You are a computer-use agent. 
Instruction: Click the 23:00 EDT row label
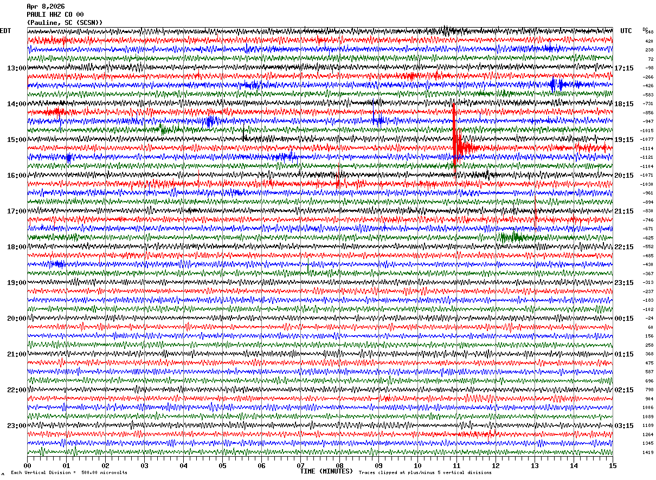[x=17, y=426]
